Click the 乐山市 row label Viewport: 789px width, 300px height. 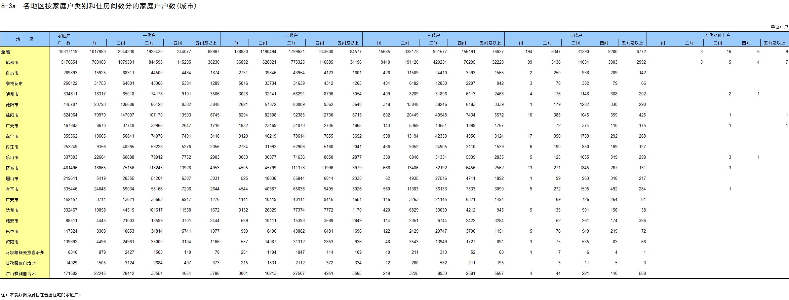pyautogui.click(x=12, y=157)
